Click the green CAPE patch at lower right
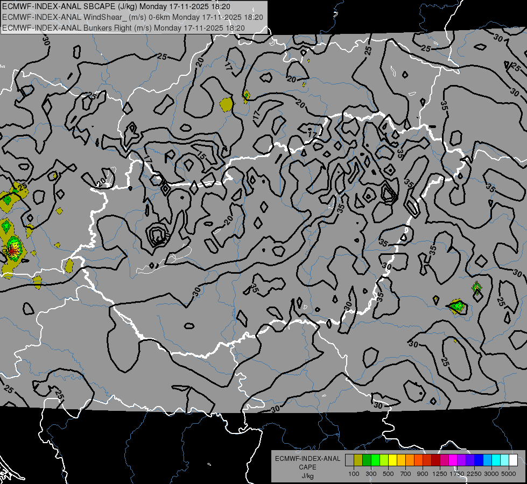This screenshot has width=527, height=484. click(x=458, y=306)
